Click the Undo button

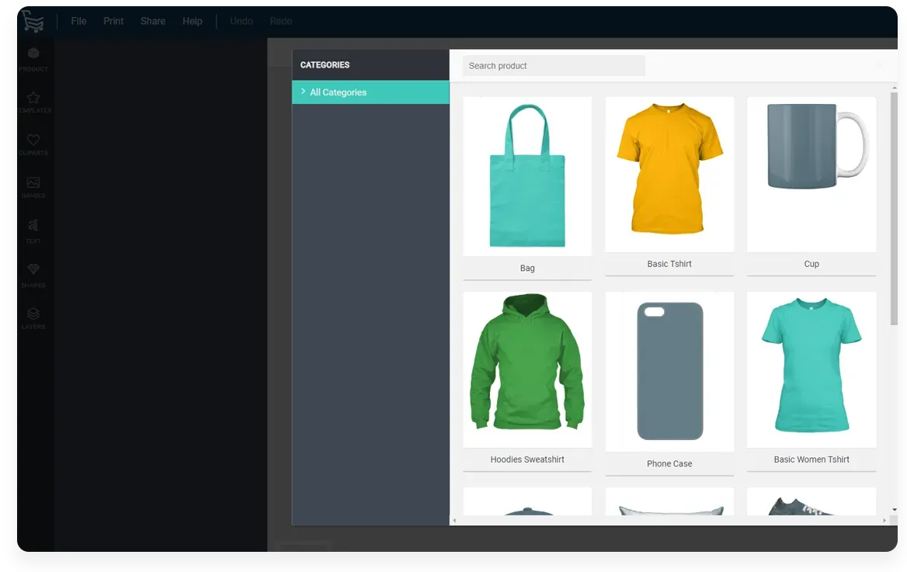[242, 21]
